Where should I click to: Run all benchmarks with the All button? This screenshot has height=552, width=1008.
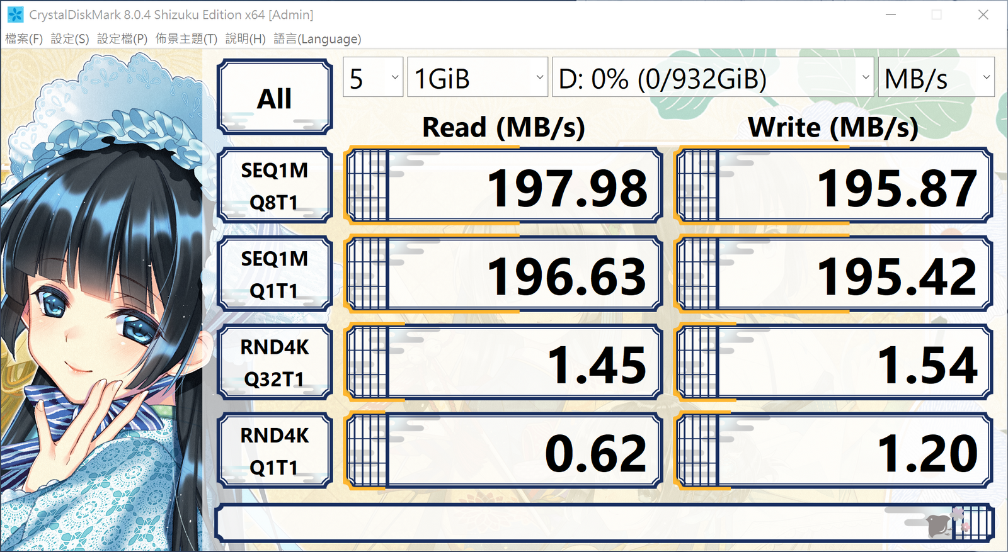275,98
